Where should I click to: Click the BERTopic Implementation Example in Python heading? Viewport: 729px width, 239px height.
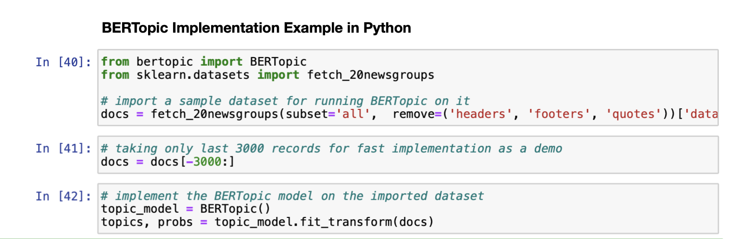(256, 28)
